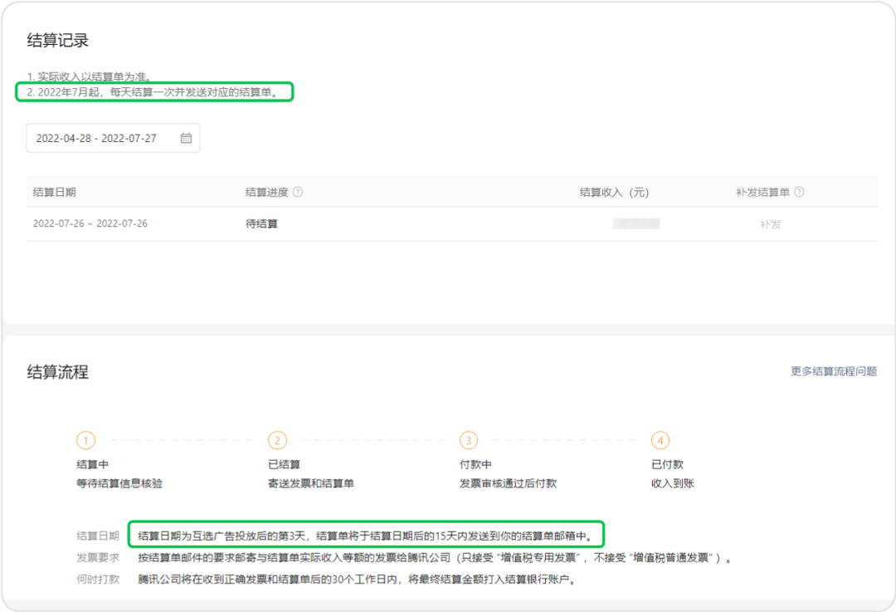This screenshot has height=612, width=896.
Task: Select the 结算日期 column header
Action: pyautogui.click(x=54, y=192)
